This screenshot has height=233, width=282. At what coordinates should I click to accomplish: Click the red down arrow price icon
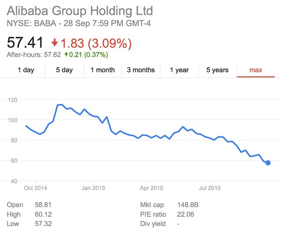click(x=54, y=43)
